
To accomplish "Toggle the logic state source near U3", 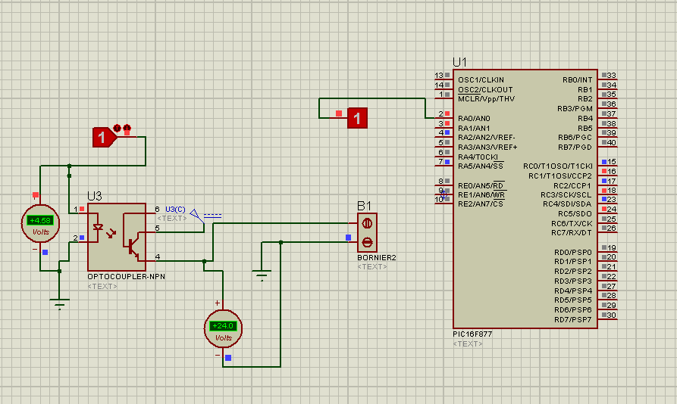I will click(104, 138).
